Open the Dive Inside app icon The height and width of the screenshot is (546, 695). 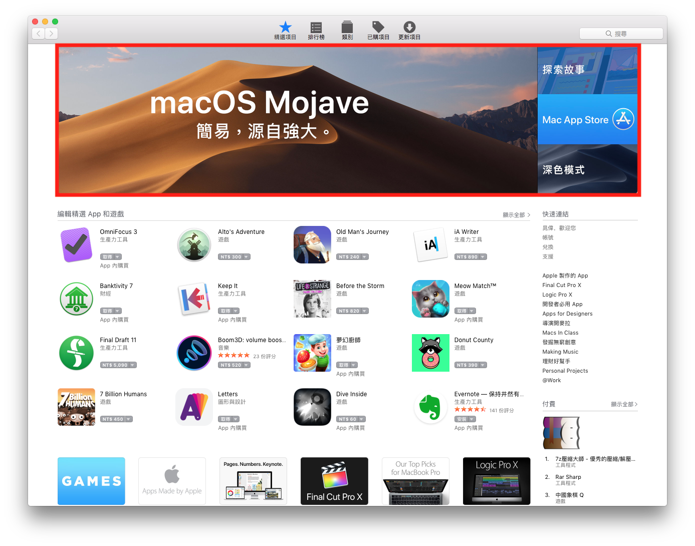(x=312, y=407)
